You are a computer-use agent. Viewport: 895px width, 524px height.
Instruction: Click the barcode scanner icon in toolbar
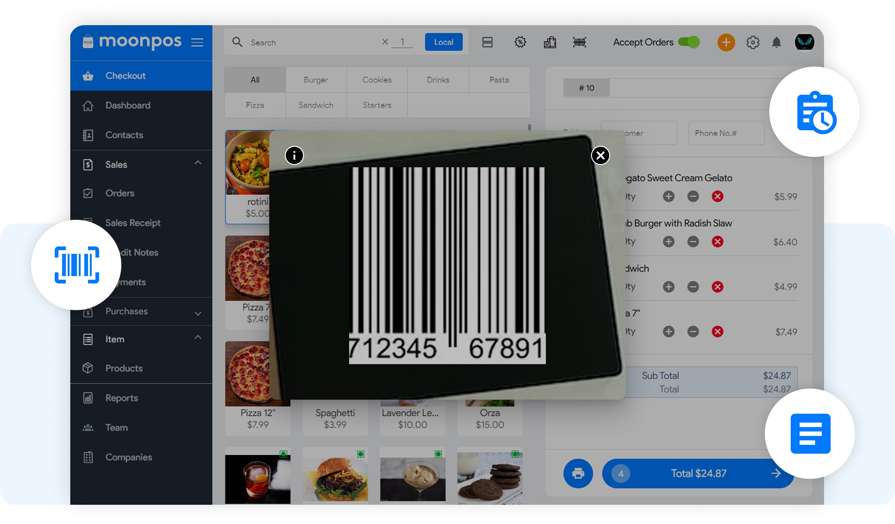(x=579, y=42)
